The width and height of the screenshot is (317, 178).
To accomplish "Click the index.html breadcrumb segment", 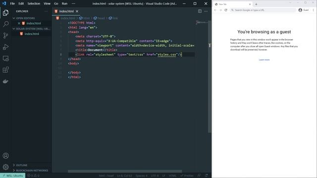I will pyautogui.click(x=65, y=18).
